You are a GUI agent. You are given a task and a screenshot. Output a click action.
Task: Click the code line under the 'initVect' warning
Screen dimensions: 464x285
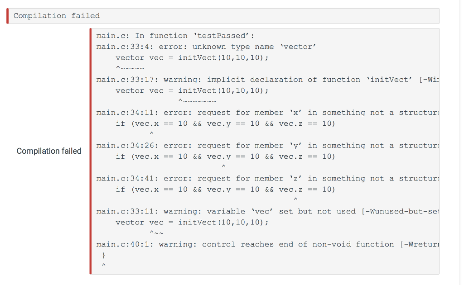pos(192,90)
